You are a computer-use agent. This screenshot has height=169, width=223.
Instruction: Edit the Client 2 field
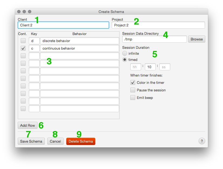63,25
